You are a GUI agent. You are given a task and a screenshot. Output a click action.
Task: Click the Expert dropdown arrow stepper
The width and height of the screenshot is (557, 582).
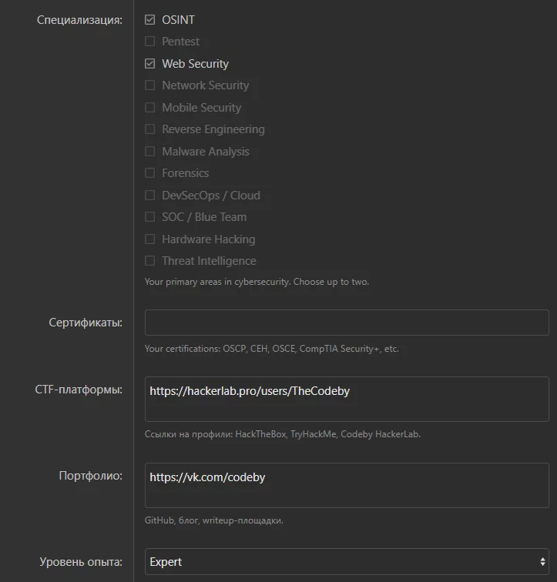pos(542,562)
